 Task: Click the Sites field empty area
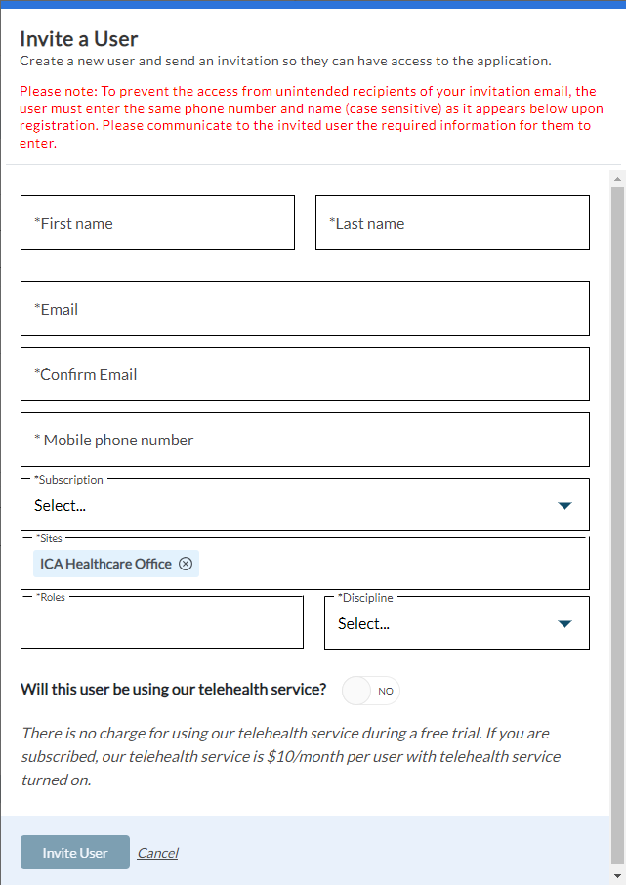tap(391, 564)
